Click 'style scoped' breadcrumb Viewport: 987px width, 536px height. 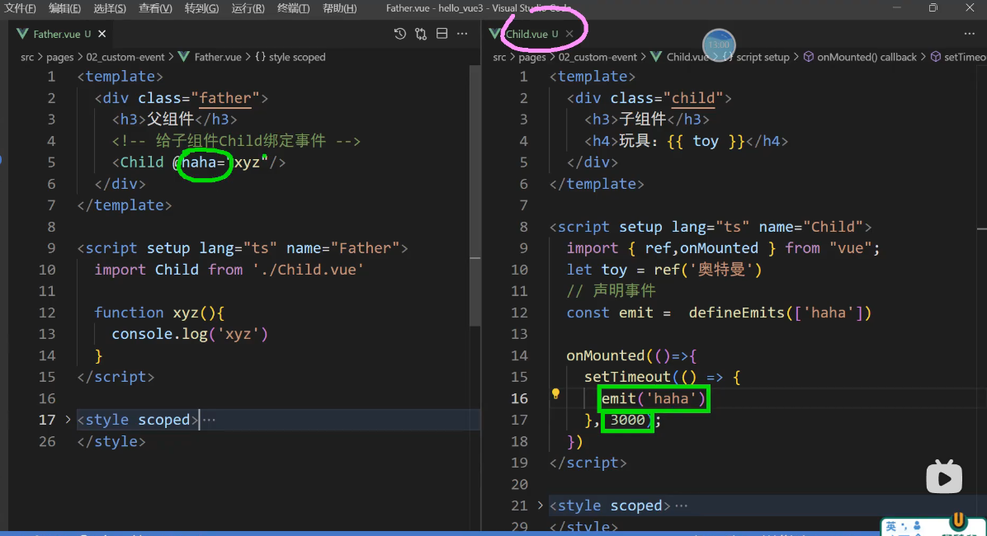pyautogui.click(x=297, y=57)
